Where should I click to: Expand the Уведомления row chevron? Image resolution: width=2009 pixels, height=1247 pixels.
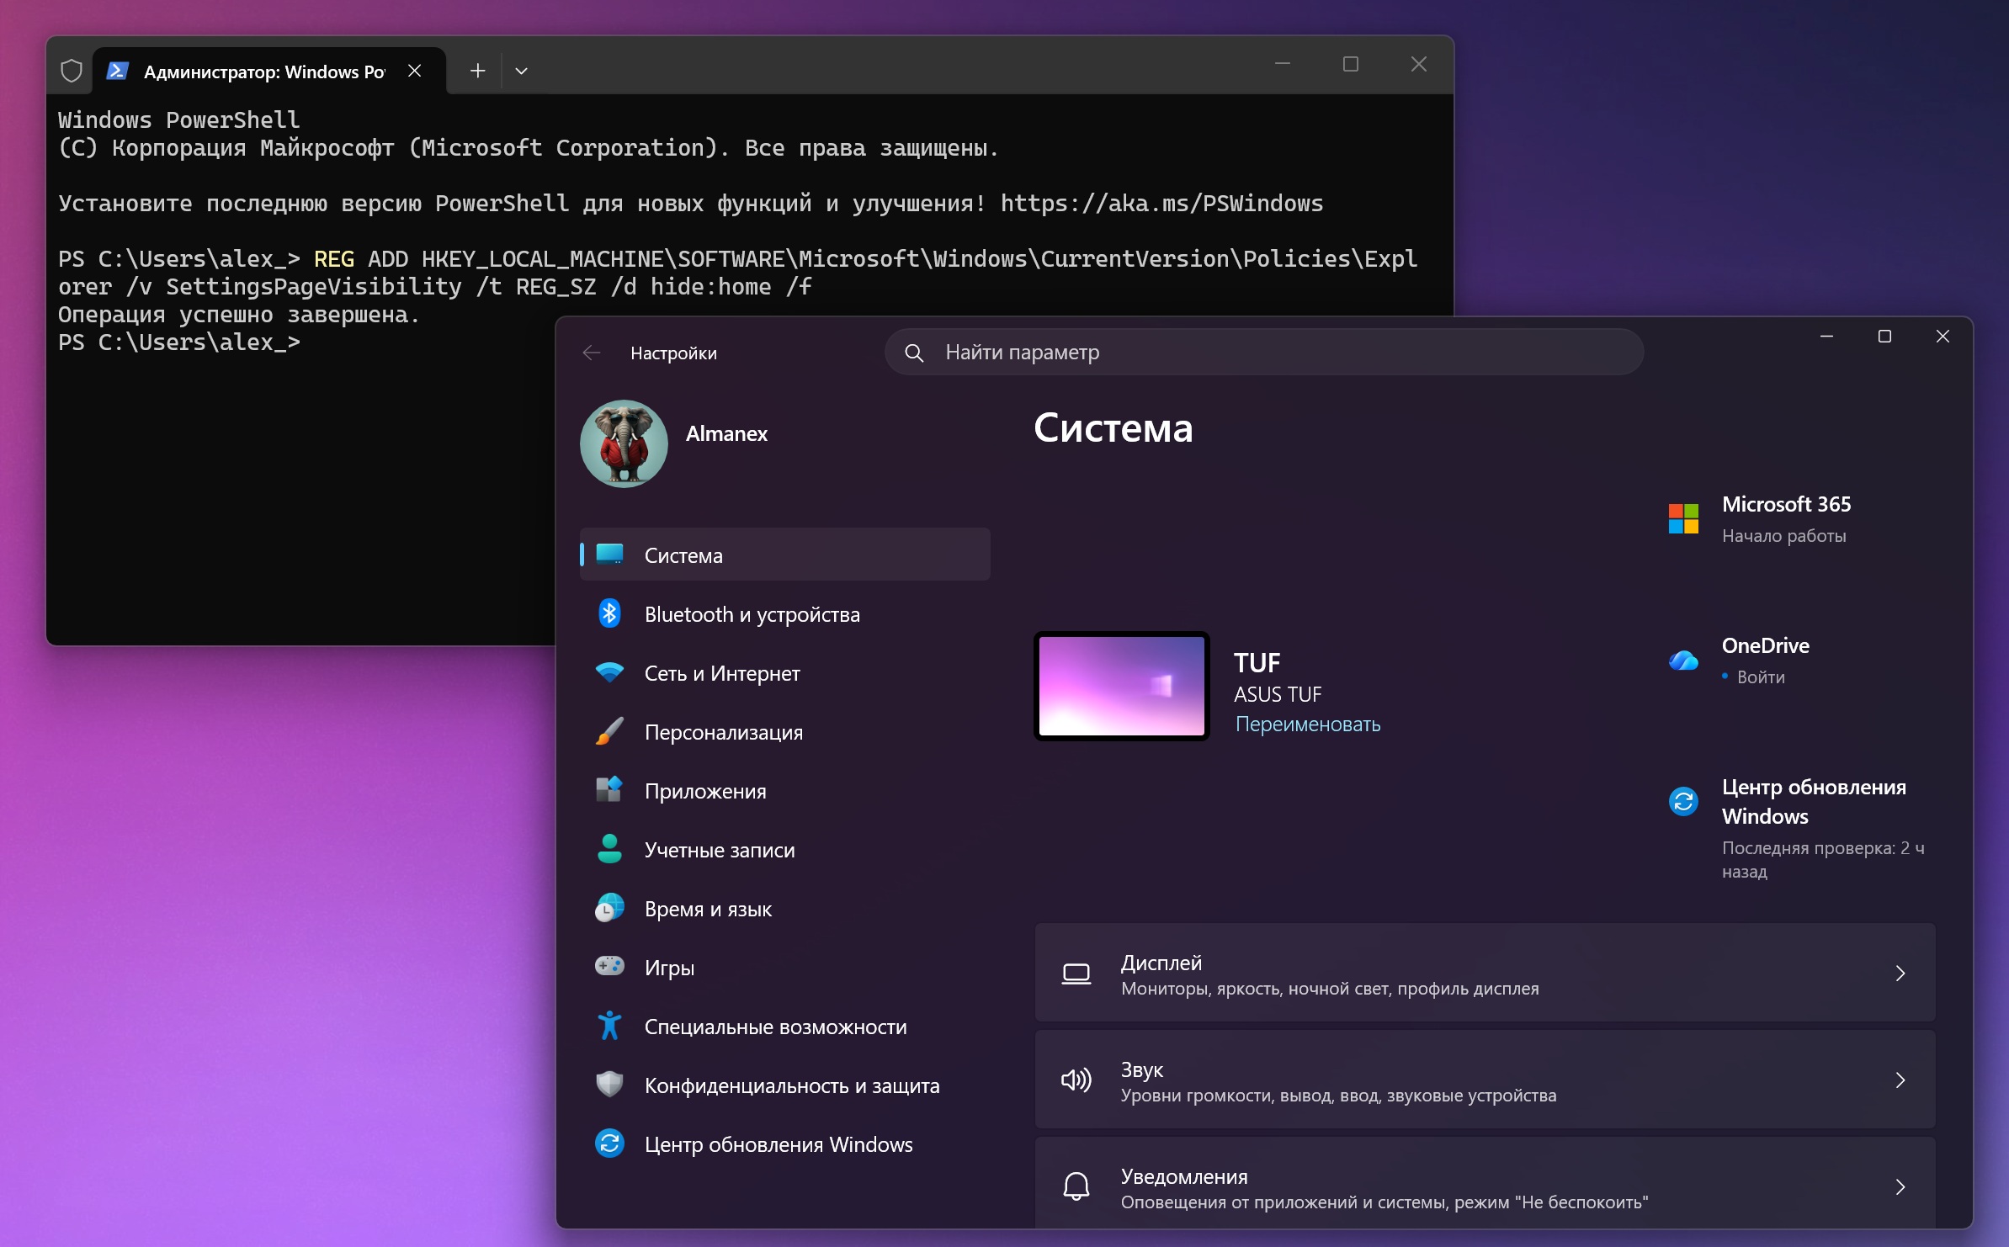point(1900,1187)
